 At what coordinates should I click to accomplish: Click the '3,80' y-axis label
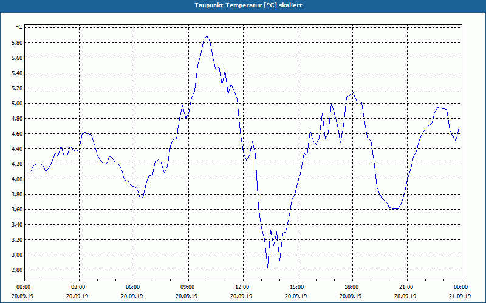[x=17, y=195]
